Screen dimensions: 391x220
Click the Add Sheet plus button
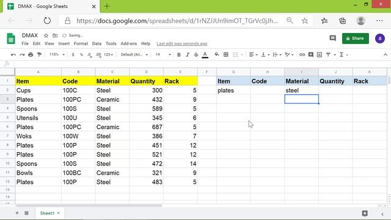point(17,213)
